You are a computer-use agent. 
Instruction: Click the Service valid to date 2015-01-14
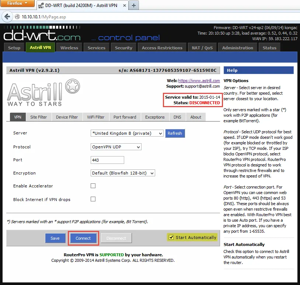point(210,97)
